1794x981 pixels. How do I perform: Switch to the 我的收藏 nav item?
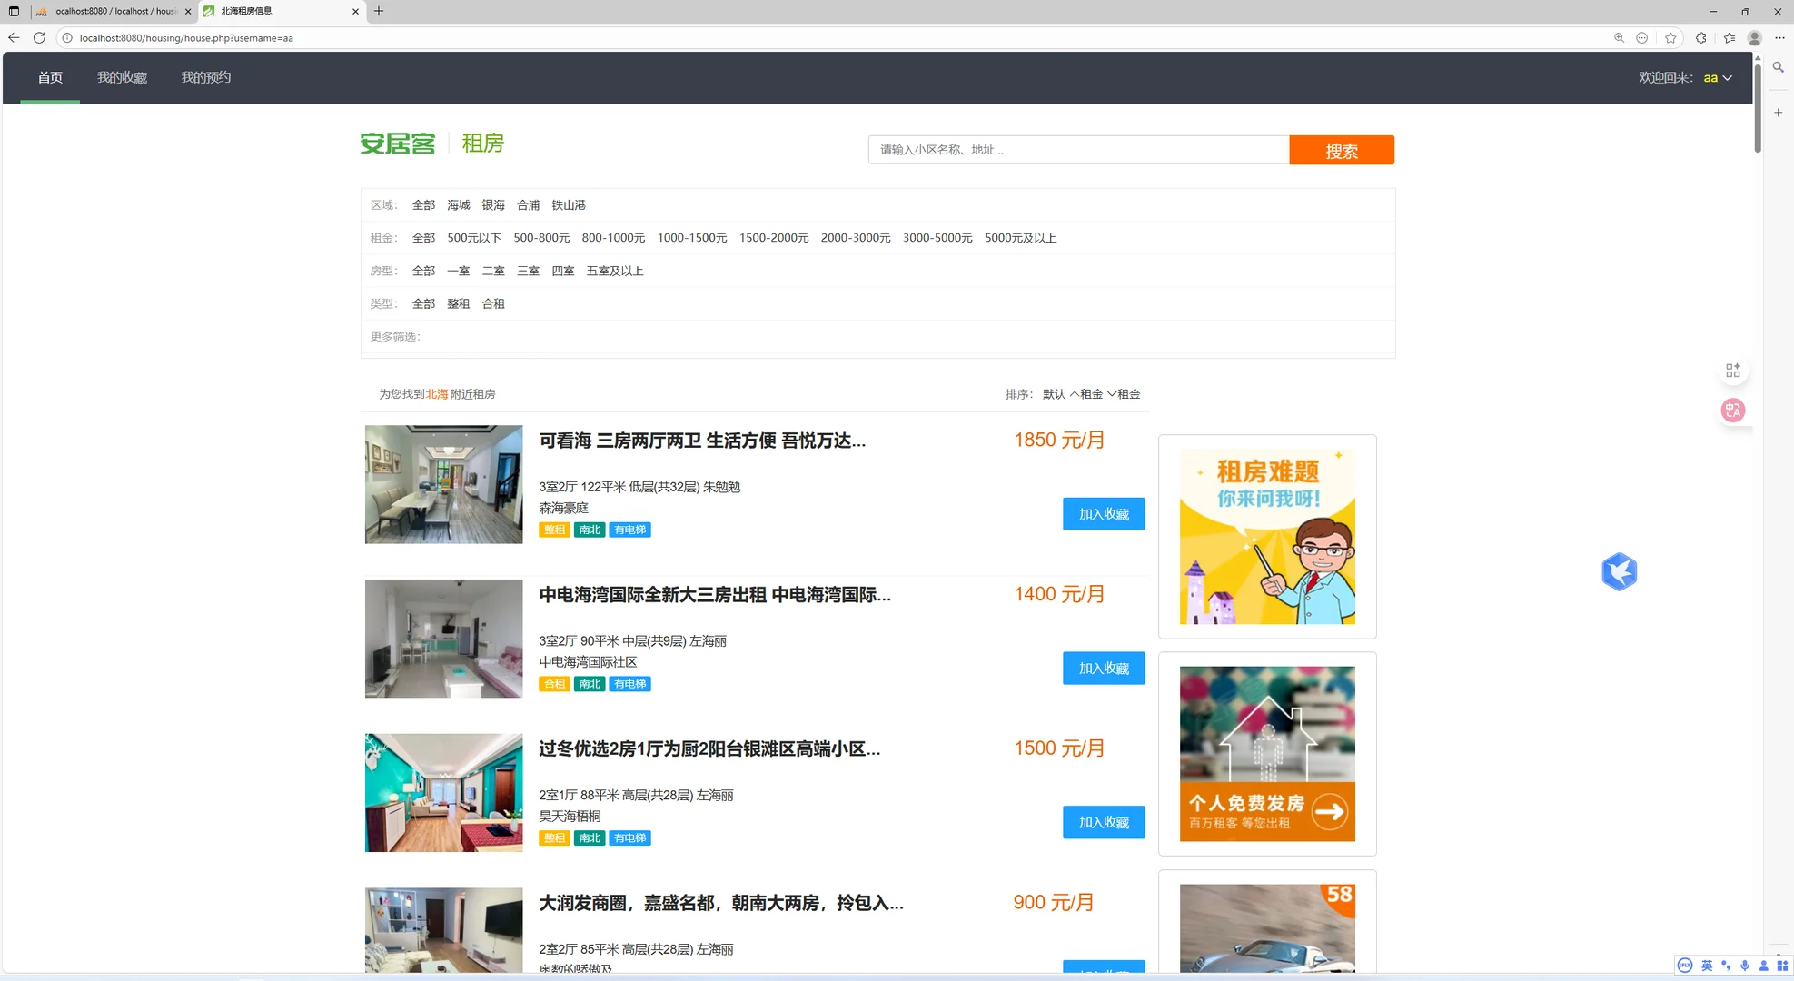(x=122, y=77)
